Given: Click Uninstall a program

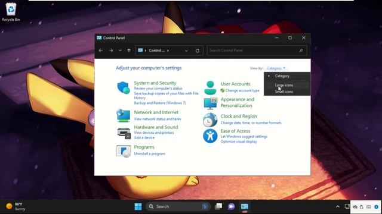Looking at the screenshot, I should click(x=150, y=153).
